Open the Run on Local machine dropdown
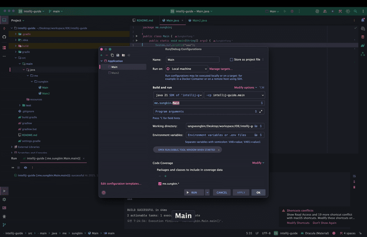The image size is (367, 237). click(186, 69)
